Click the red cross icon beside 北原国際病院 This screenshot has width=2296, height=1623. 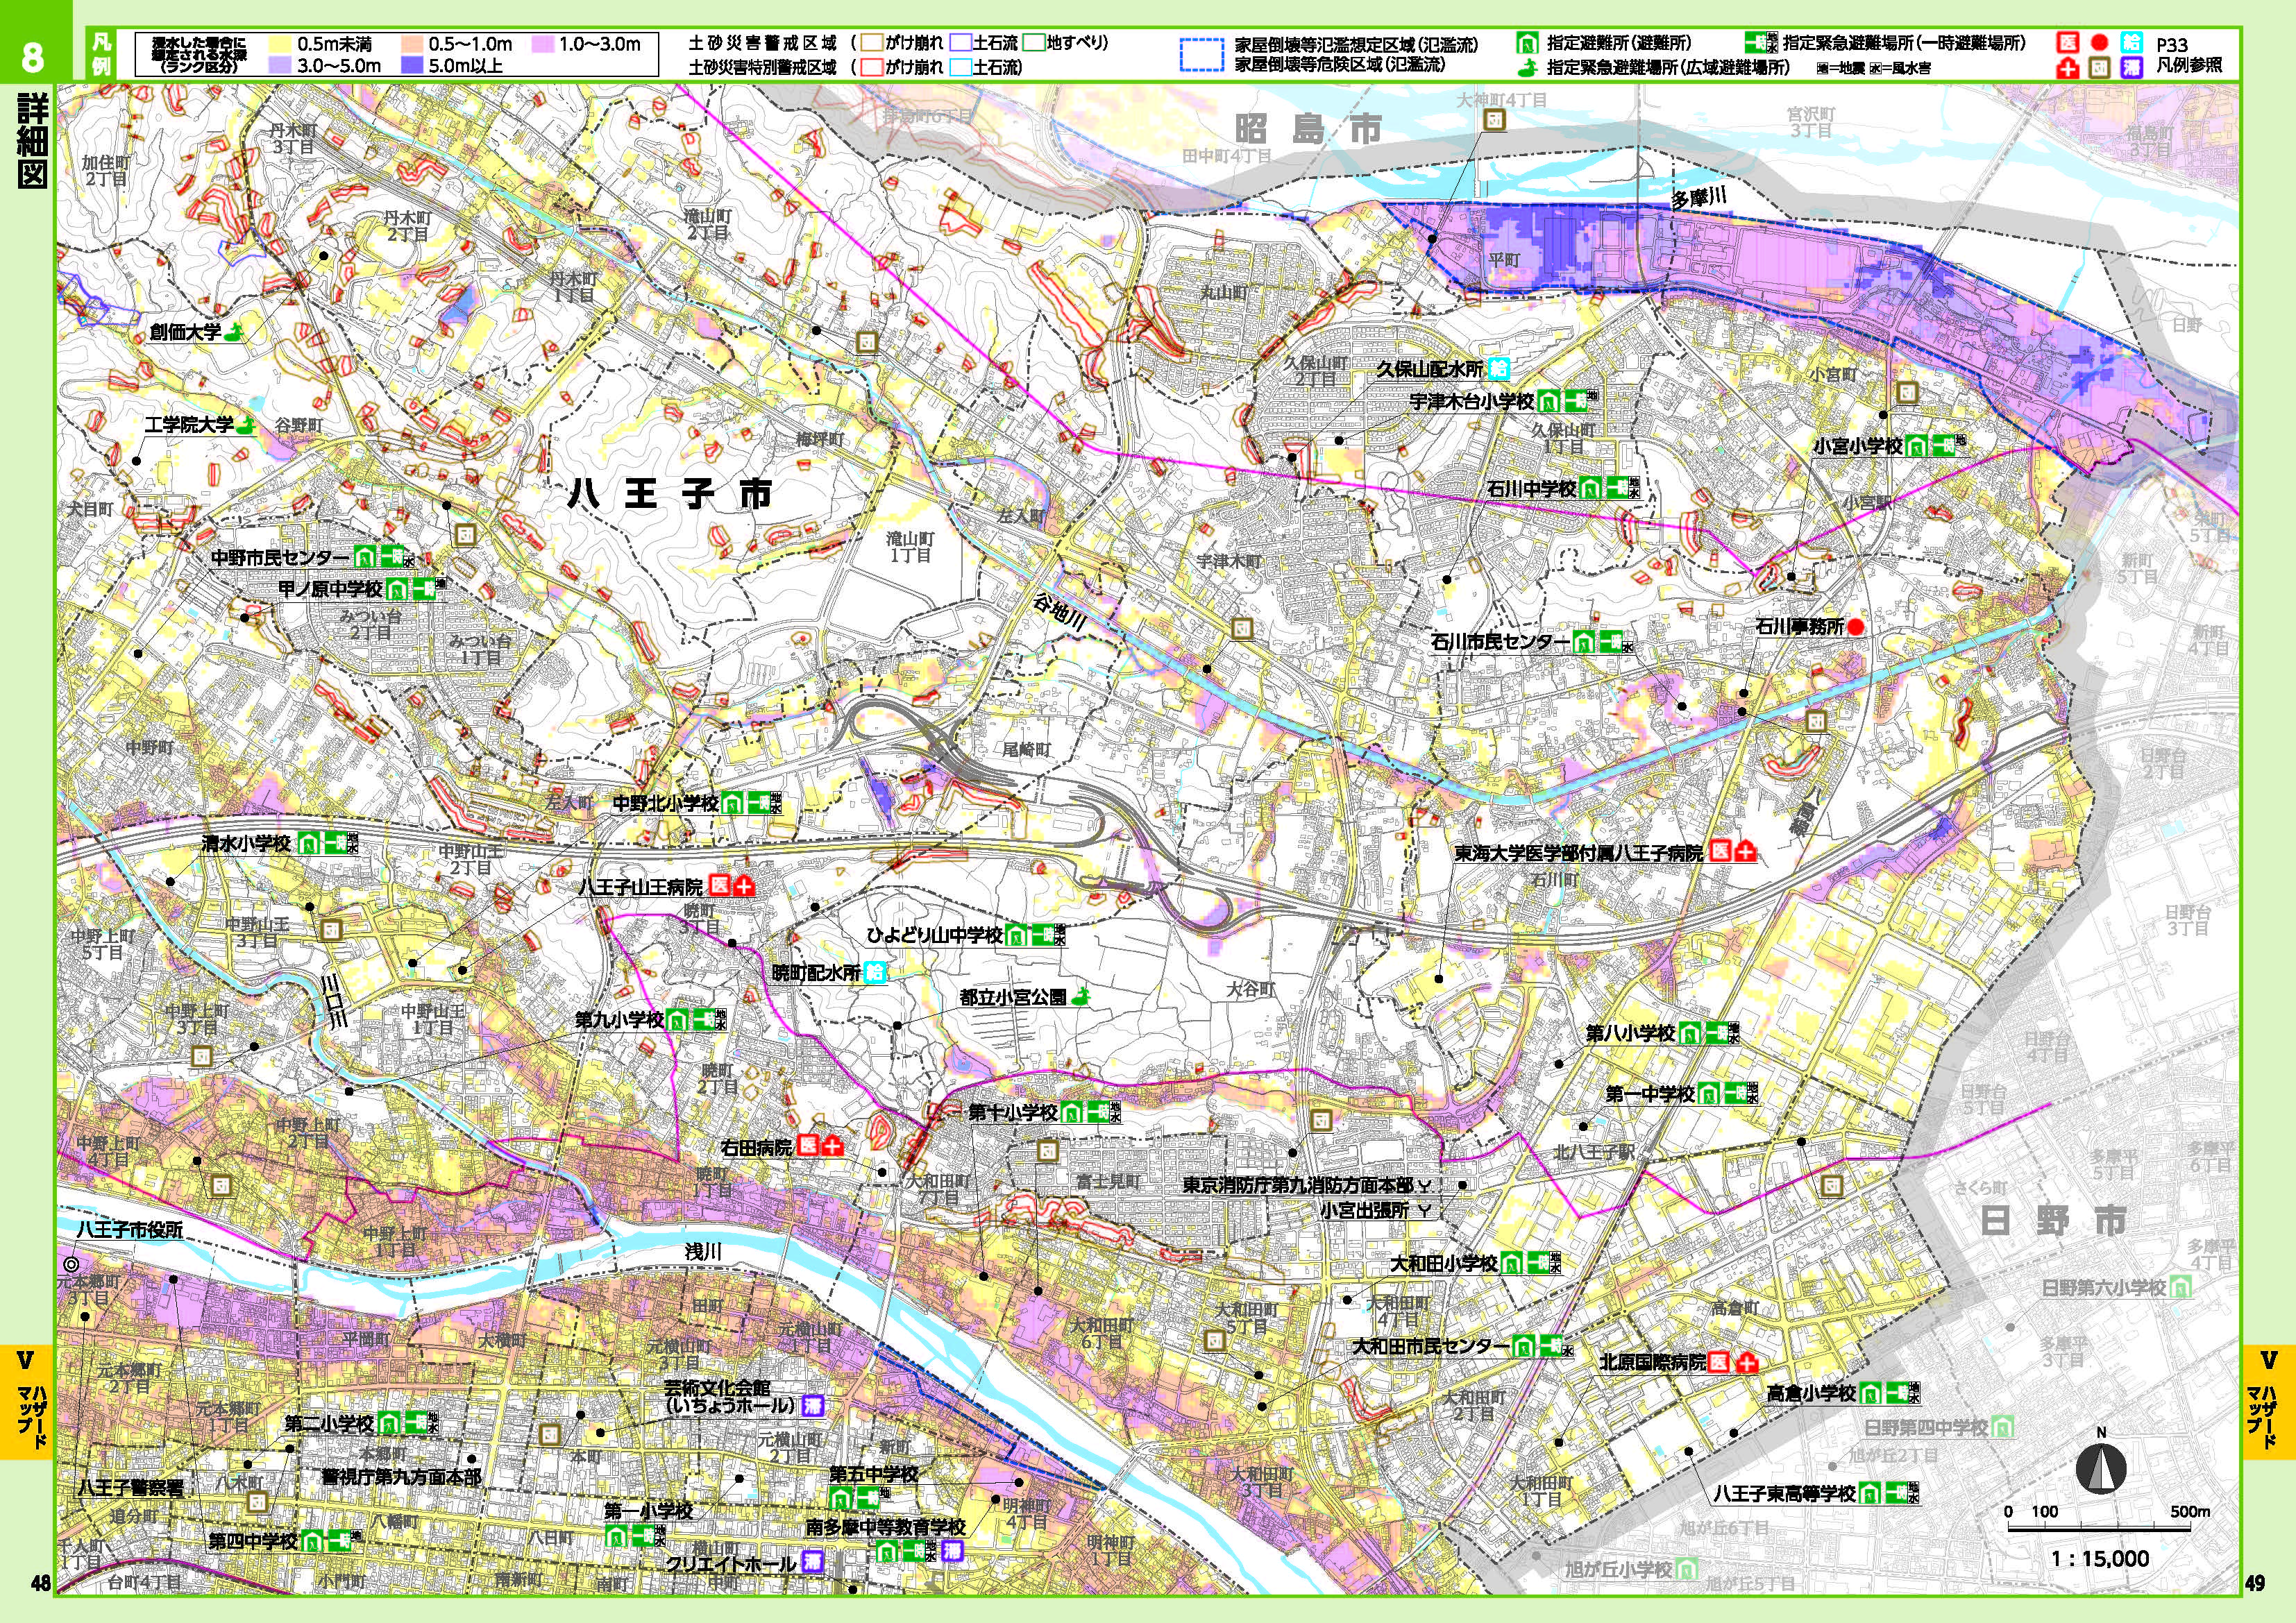[x=1746, y=1362]
